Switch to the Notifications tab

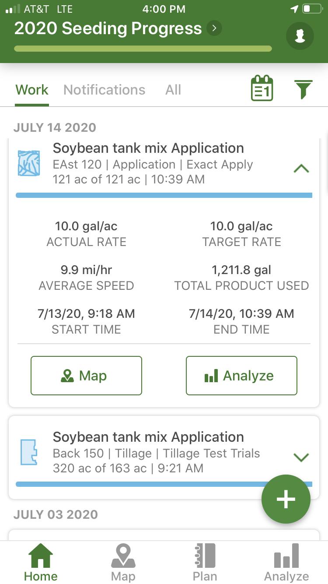104,90
